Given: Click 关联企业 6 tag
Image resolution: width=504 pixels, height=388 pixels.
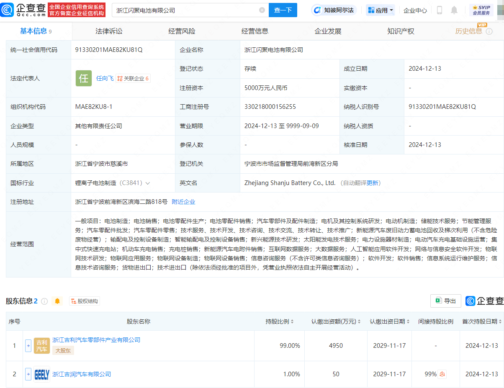Looking at the screenshot, I should (x=133, y=78).
